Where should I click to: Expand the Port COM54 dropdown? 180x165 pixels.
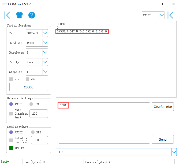click(x=45, y=33)
